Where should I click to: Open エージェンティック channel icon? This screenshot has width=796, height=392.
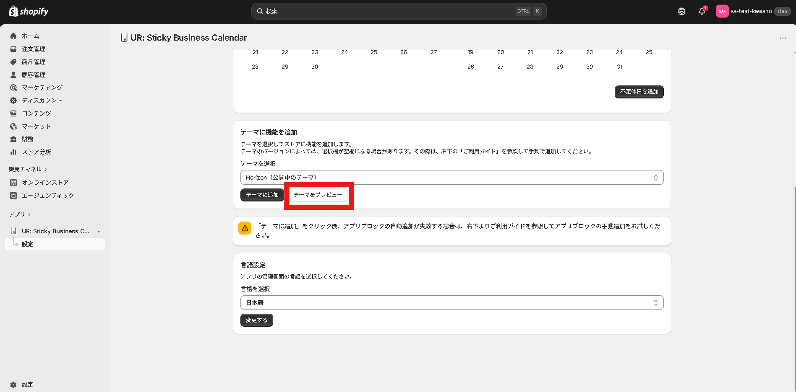[13, 196]
